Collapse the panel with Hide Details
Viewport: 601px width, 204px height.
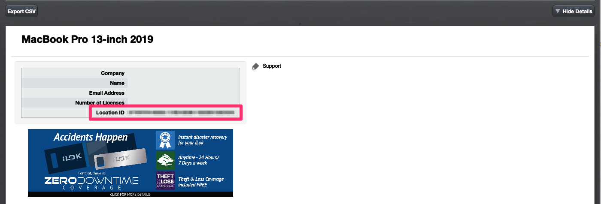pyautogui.click(x=574, y=11)
